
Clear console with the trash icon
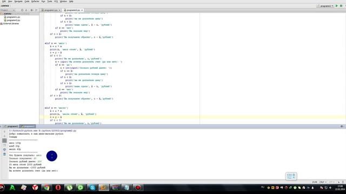point(4,154)
